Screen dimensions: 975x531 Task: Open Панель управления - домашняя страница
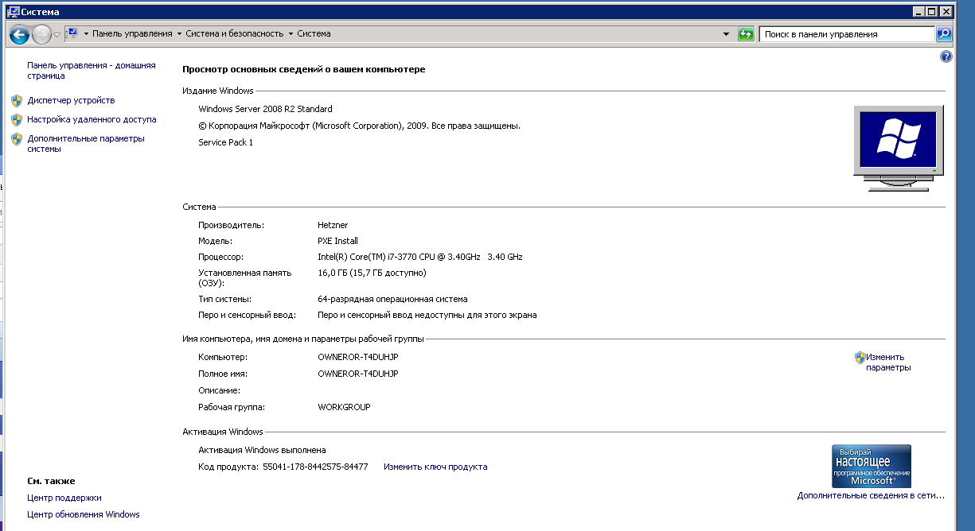tap(92, 71)
